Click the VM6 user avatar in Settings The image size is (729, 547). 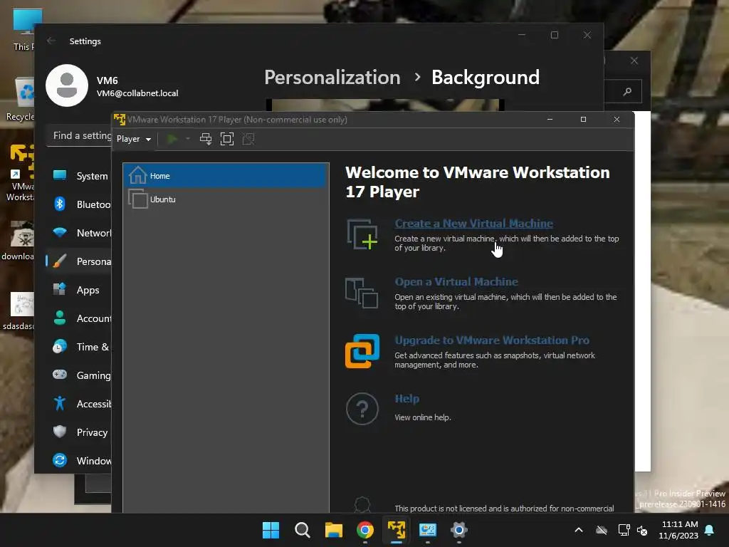click(x=67, y=85)
